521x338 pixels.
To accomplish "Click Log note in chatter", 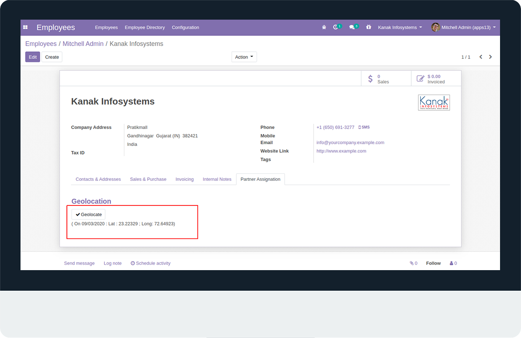I will (113, 263).
